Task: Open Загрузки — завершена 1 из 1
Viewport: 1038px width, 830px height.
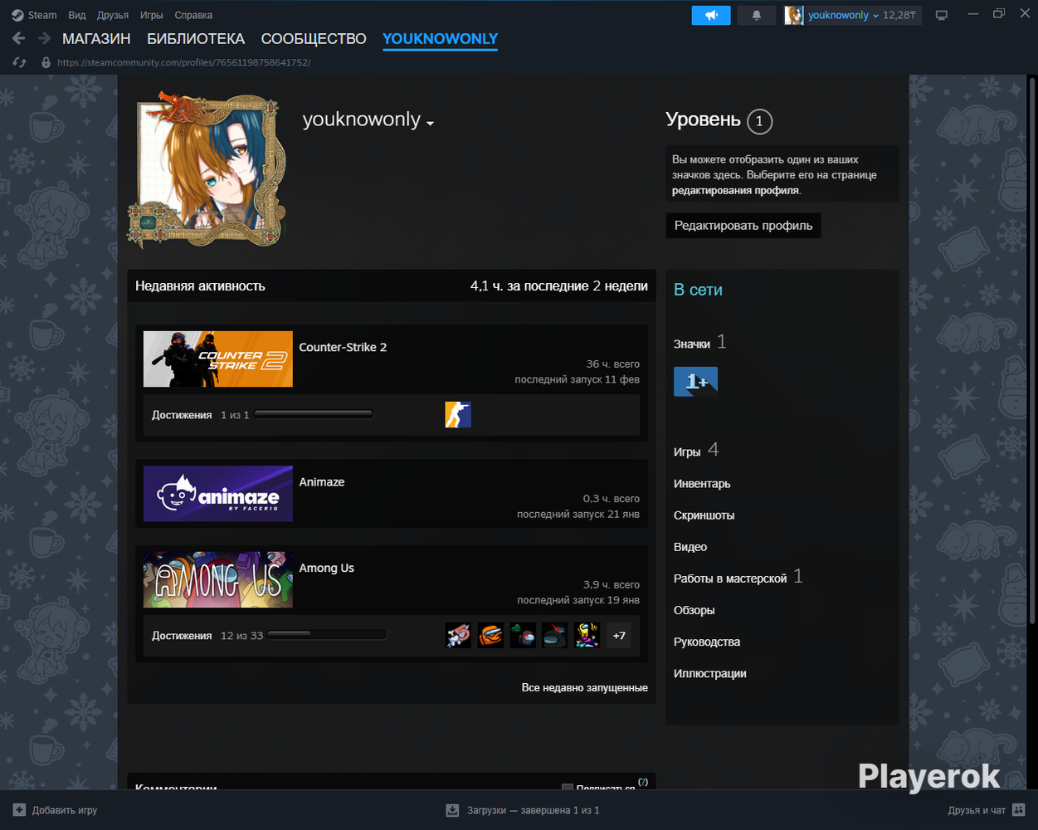Action: click(533, 810)
